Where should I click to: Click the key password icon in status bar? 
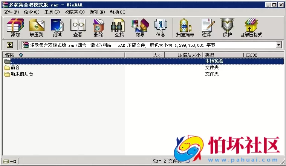(13, 161)
